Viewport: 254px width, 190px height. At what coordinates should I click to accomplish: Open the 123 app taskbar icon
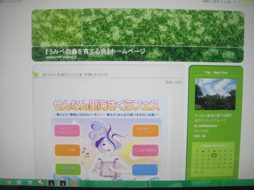click(30, 182)
